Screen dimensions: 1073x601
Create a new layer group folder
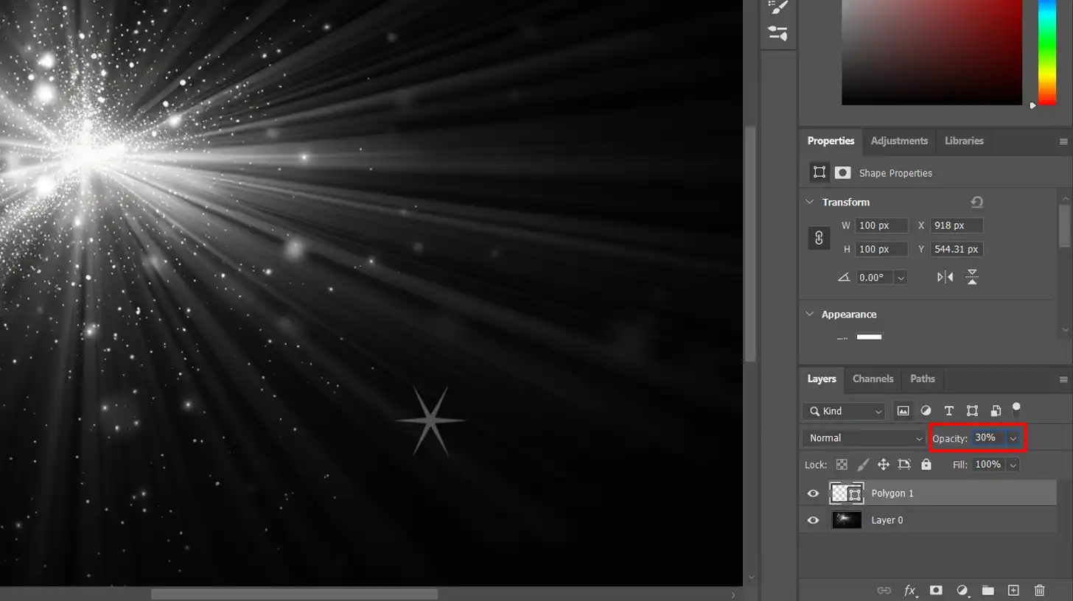click(988, 590)
